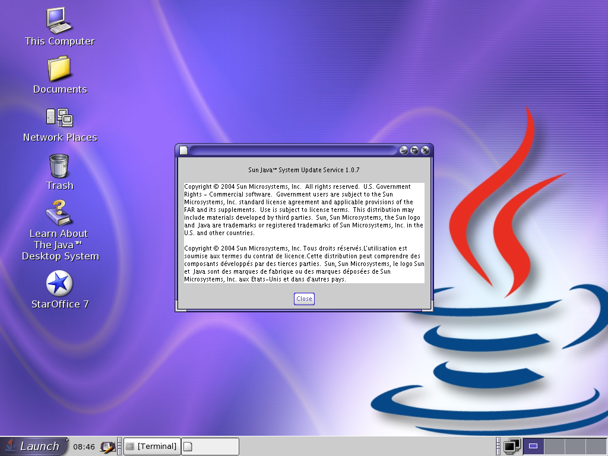Click the panel handle beside the network icon
The width and height of the screenshot is (608, 456).
pyautogui.click(x=498, y=446)
